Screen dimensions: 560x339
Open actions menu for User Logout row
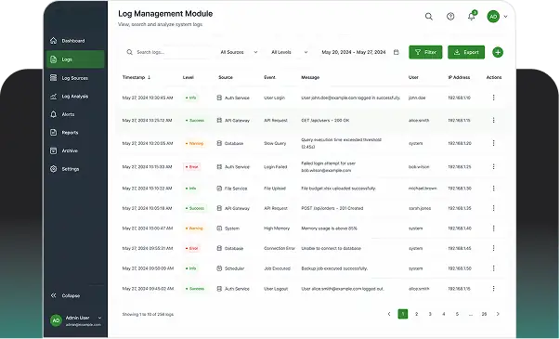(493, 289)
